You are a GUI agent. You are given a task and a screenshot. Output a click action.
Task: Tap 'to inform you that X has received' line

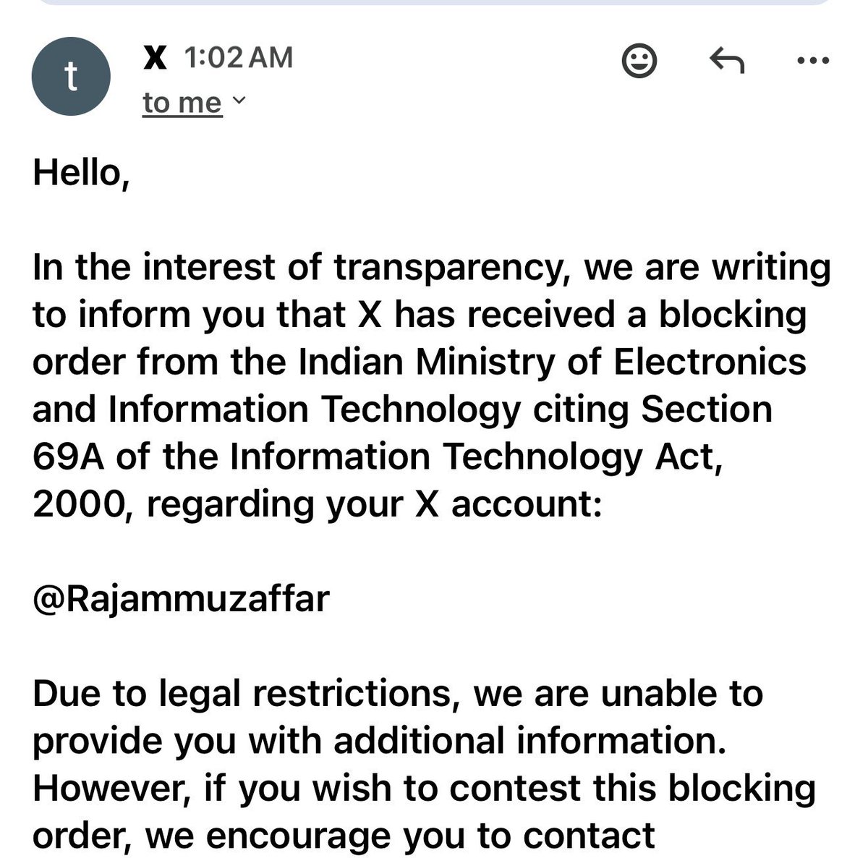(x=420, y=315)
